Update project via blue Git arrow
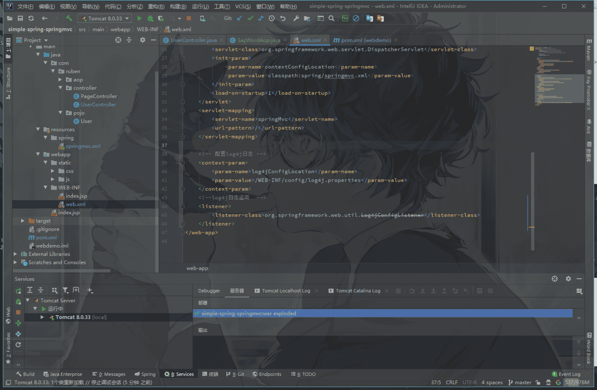The height and width of the screenshot is (390, 597). (x=239, y=18)
